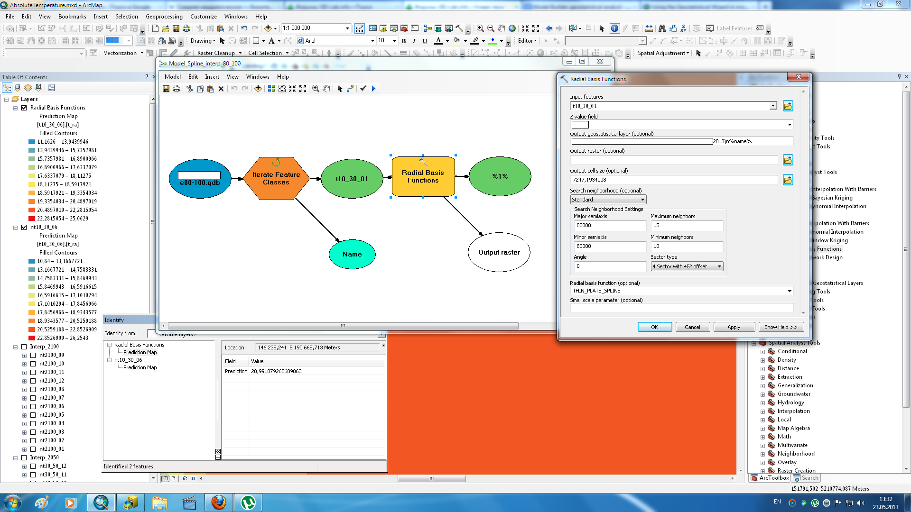911x512 pixels.
Task: Expand the Interpolation toolset
Action: coord(762,411)
